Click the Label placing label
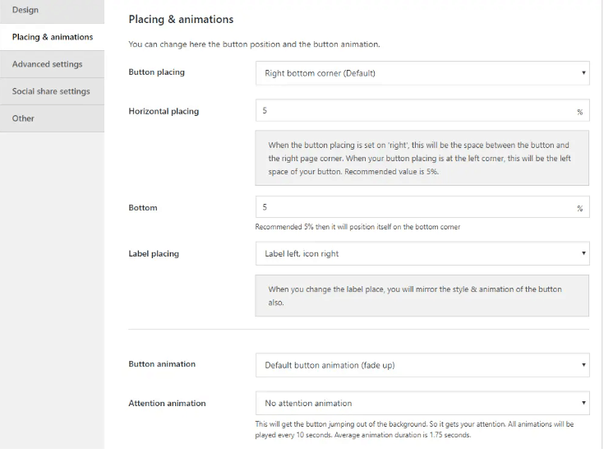The width and height of the screenshot is (604, 453). pyautogui.click(x=154, y=254)
